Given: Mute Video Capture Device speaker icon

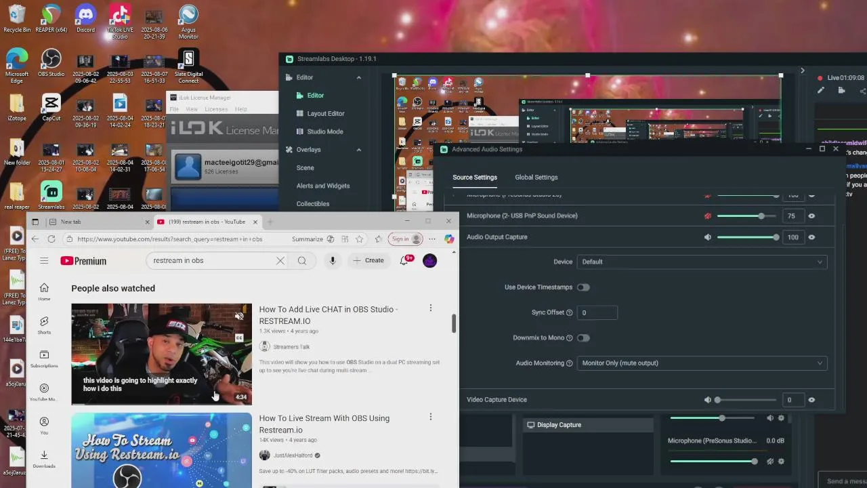Looking at the screenshot, I should tap(708, 400).
